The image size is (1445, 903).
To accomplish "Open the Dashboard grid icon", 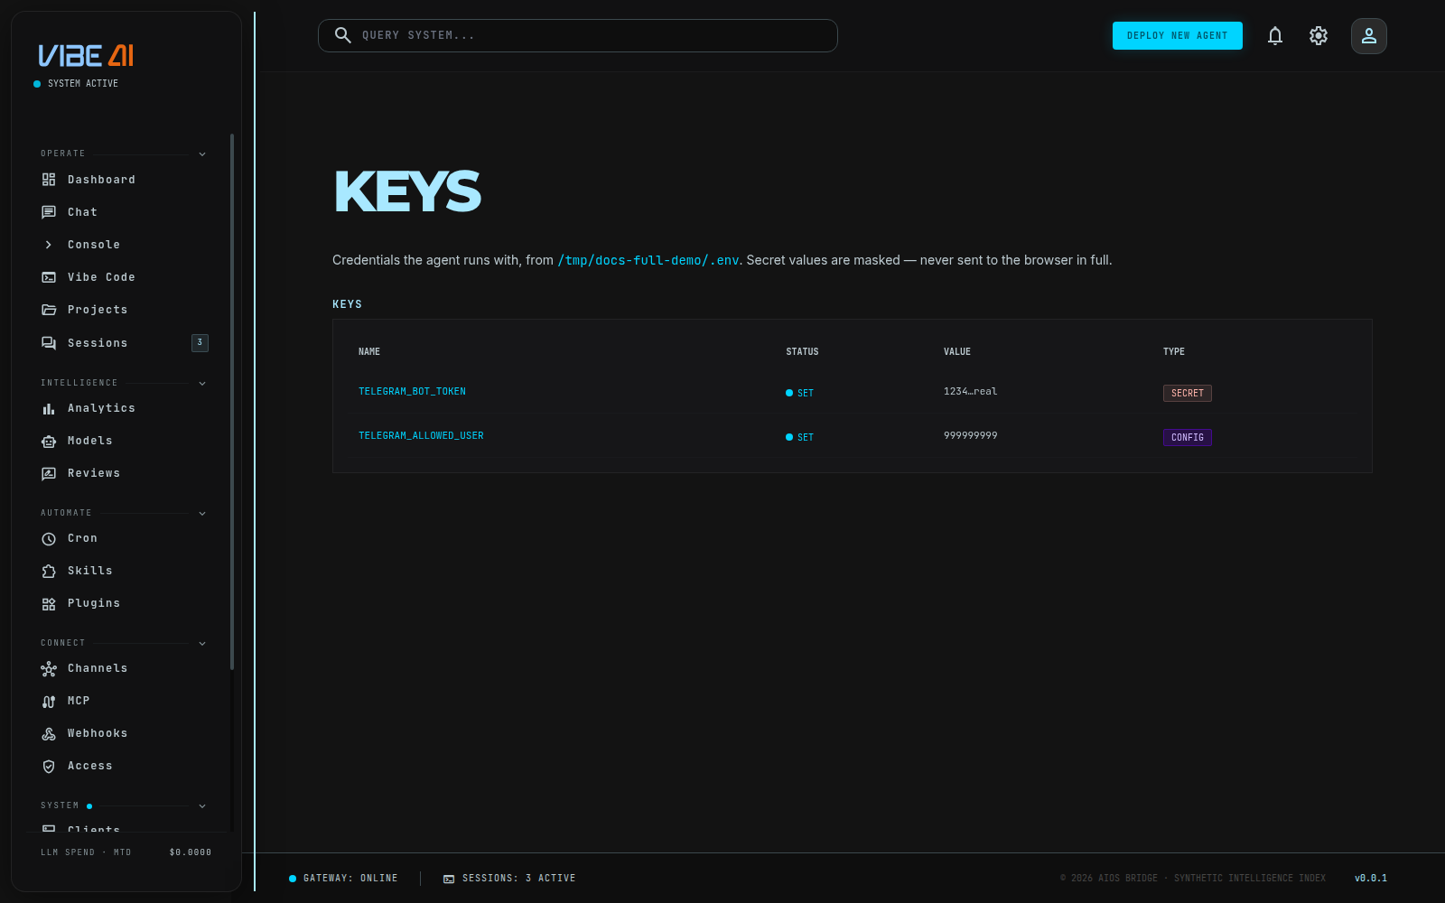I will pyautogui.click(x=49, y=180).
